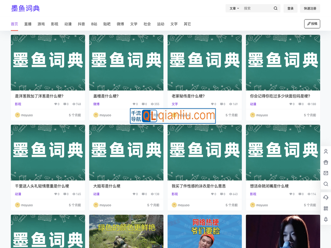Click the comment bubble icon on 盖楼是什么梗 card
Screen dimensions: 331x248
pos(144,104)
